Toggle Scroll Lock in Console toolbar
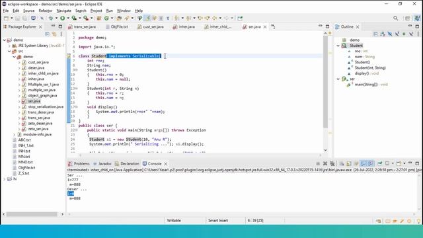This screenshot has width=423, height=238. point(348,163)
